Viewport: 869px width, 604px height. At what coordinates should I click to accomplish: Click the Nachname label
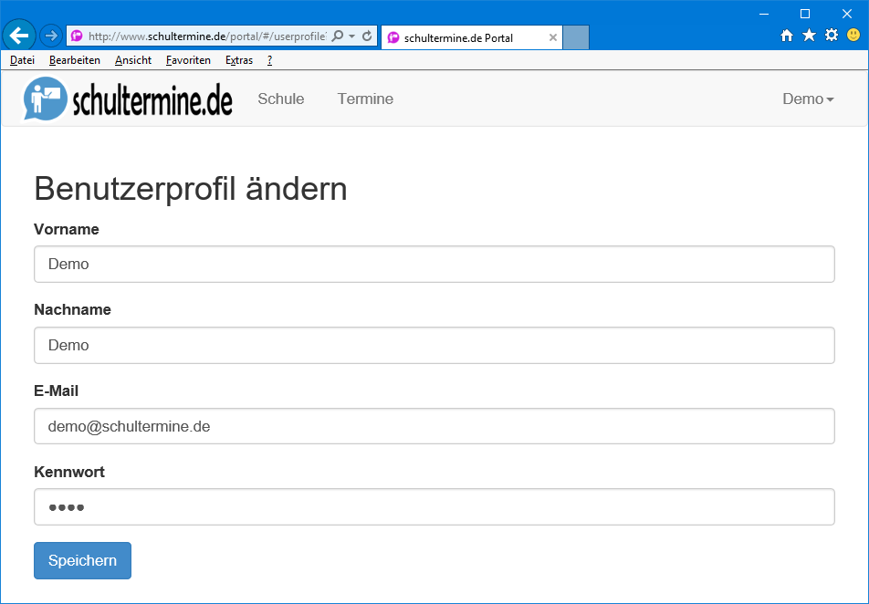click(73, 310)
